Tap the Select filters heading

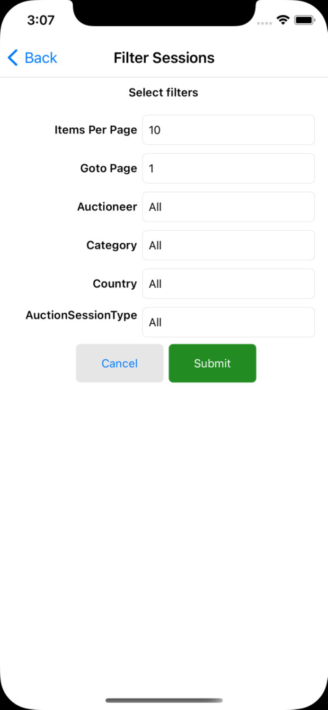coord(163,92)
